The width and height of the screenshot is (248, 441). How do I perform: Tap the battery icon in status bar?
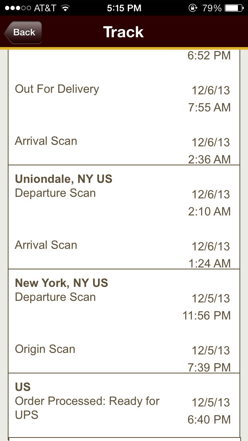[233, 8]
